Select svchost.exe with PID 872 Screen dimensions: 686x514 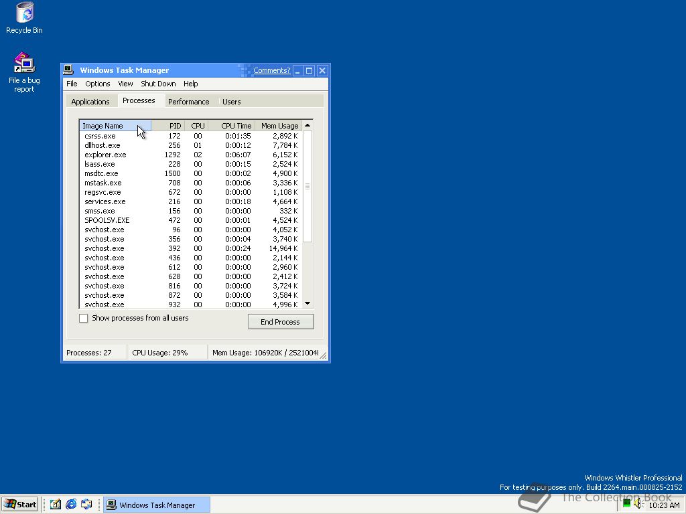(191, 295)
